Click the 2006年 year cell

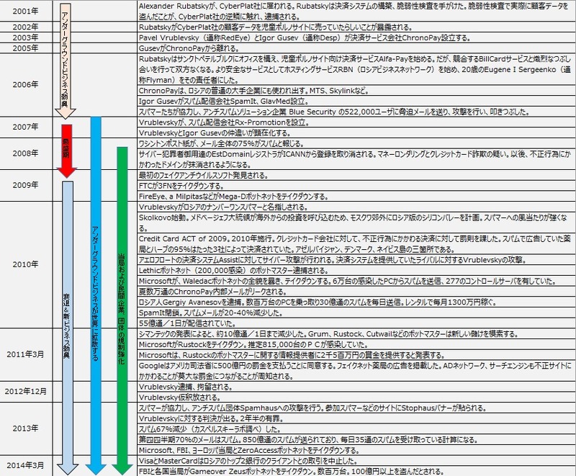pos(24,84)
